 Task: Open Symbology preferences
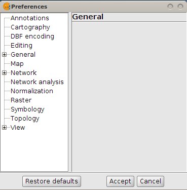click(x=27, y=109)
